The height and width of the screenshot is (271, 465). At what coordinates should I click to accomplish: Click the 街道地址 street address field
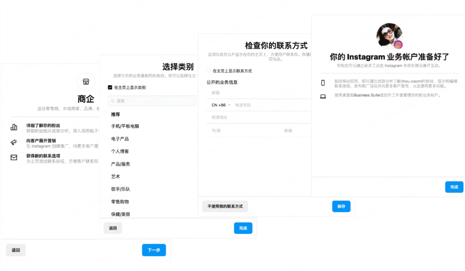click(x=258, y=118)
